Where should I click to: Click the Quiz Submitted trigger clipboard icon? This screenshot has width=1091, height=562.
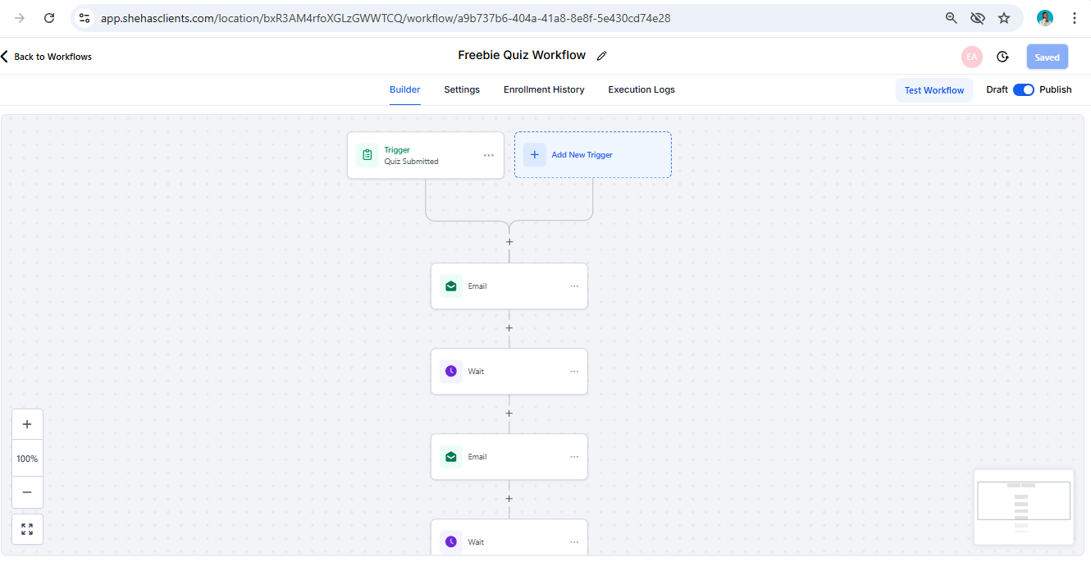click(367, 155)
